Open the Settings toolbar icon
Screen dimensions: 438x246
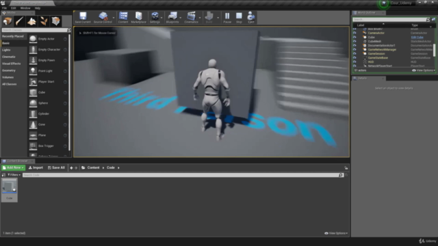click(155, 18)
